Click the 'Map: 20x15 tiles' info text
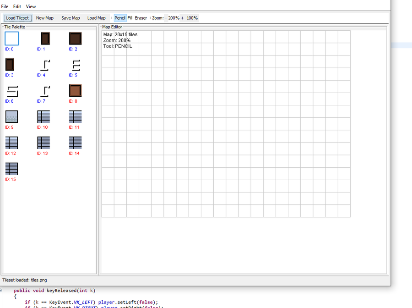412x308 pixels. pyautogui.click(x=120, y=34)
